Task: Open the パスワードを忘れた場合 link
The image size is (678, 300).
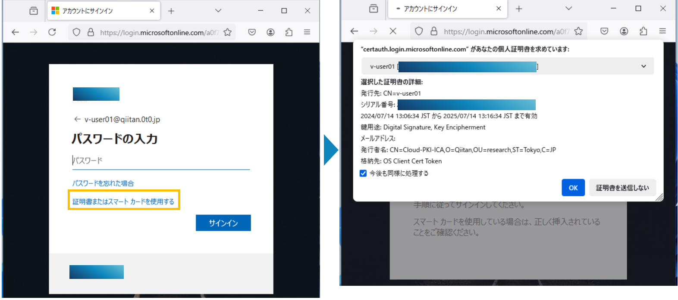Action: 103,183
